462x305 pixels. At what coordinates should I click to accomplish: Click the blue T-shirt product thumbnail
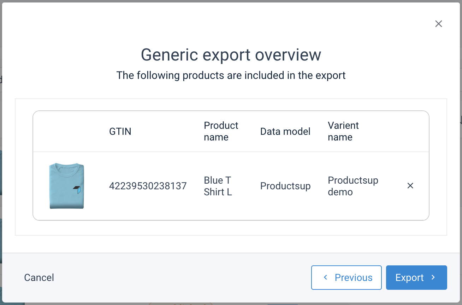point(67,186)
